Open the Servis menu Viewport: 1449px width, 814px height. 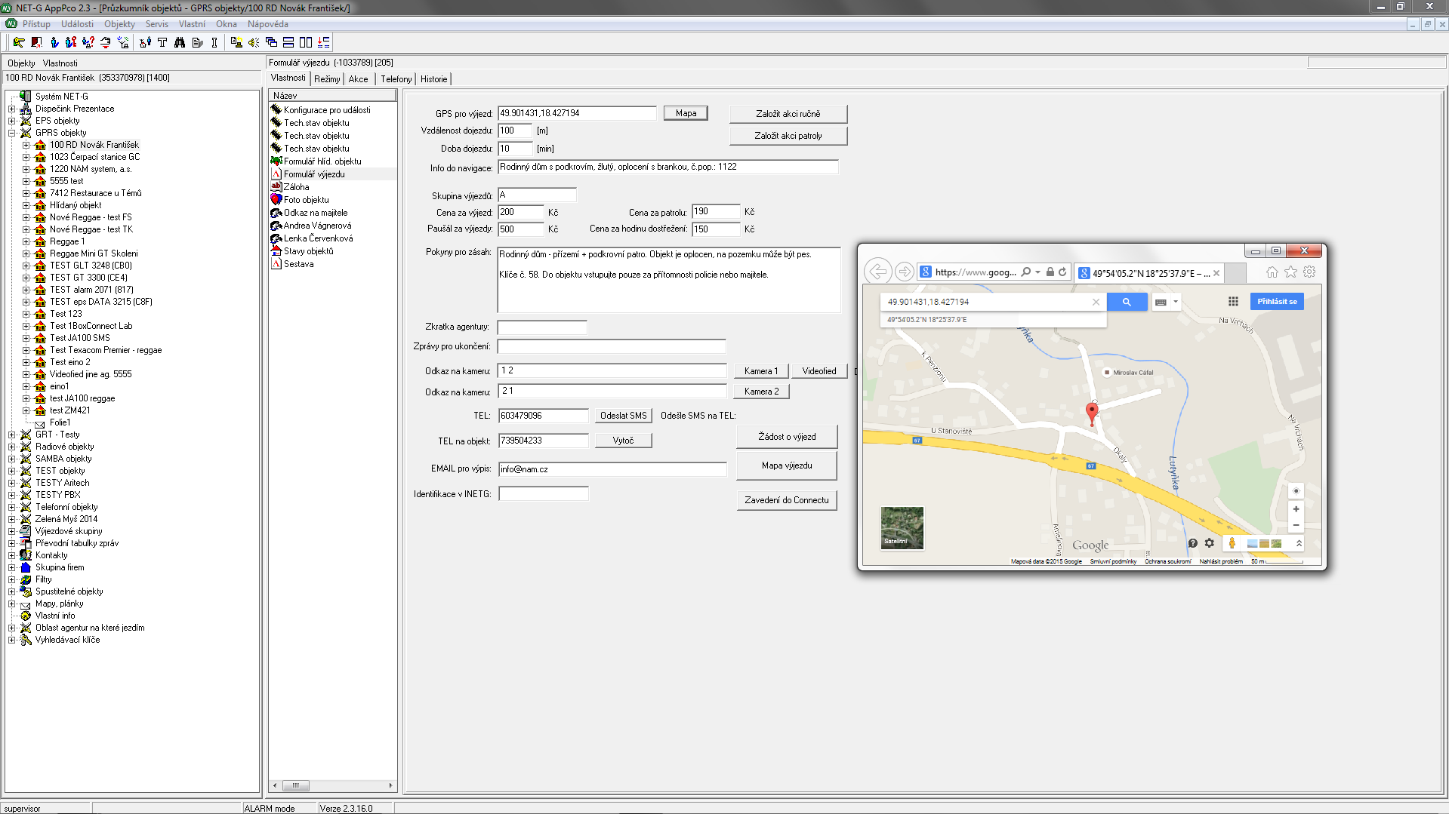tap(157, 24)
